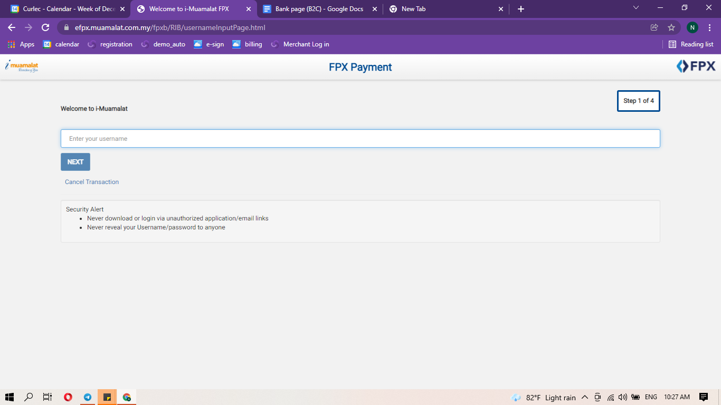Viewport: 721px width, 405px height.
Task: Open Chrome three-dot menu
Action: (x=710, y=27)
